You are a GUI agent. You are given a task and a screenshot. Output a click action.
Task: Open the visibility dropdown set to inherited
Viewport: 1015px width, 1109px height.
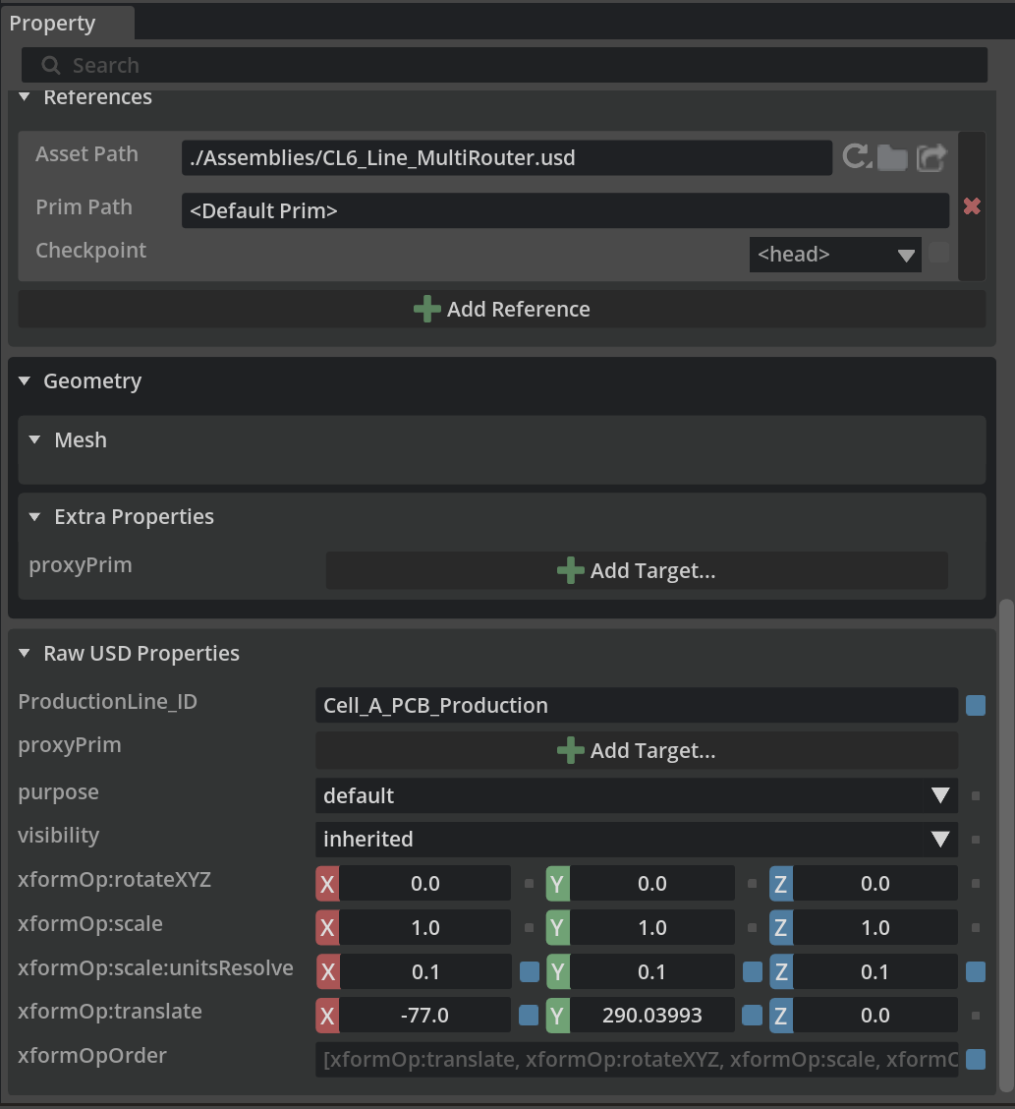(x=636, y=840)
